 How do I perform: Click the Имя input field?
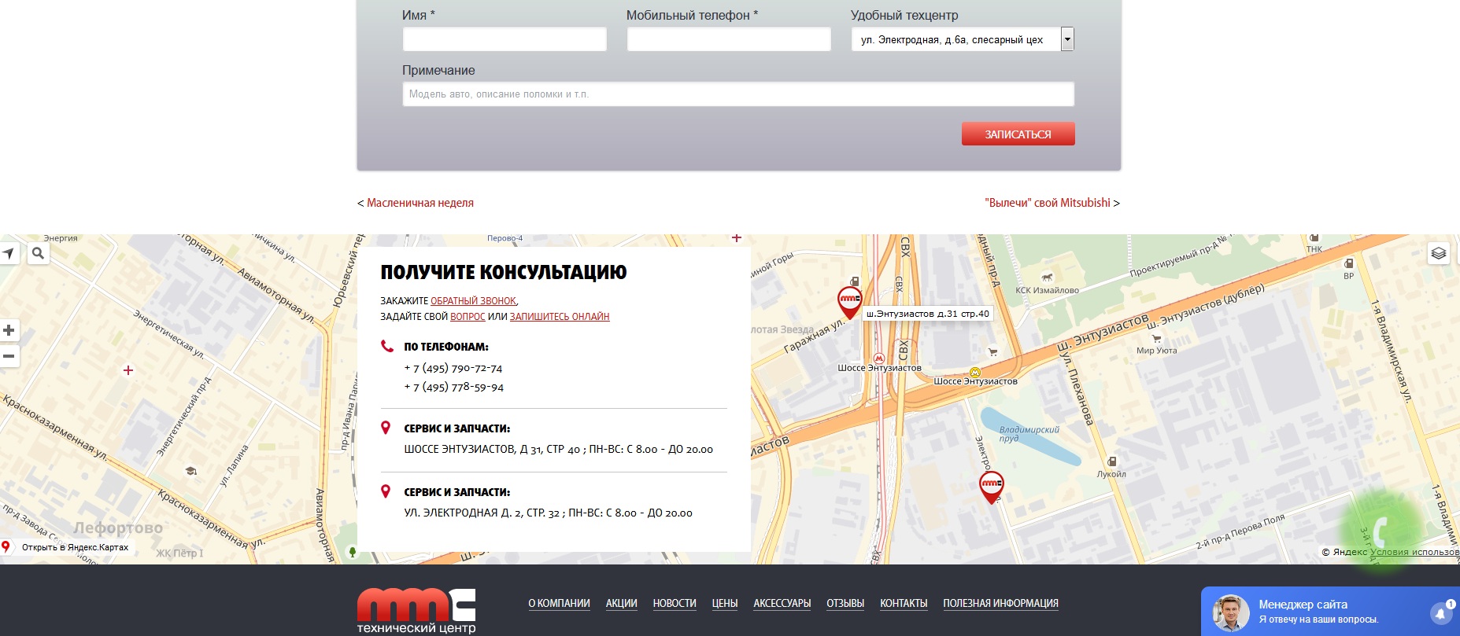(505, 39)
